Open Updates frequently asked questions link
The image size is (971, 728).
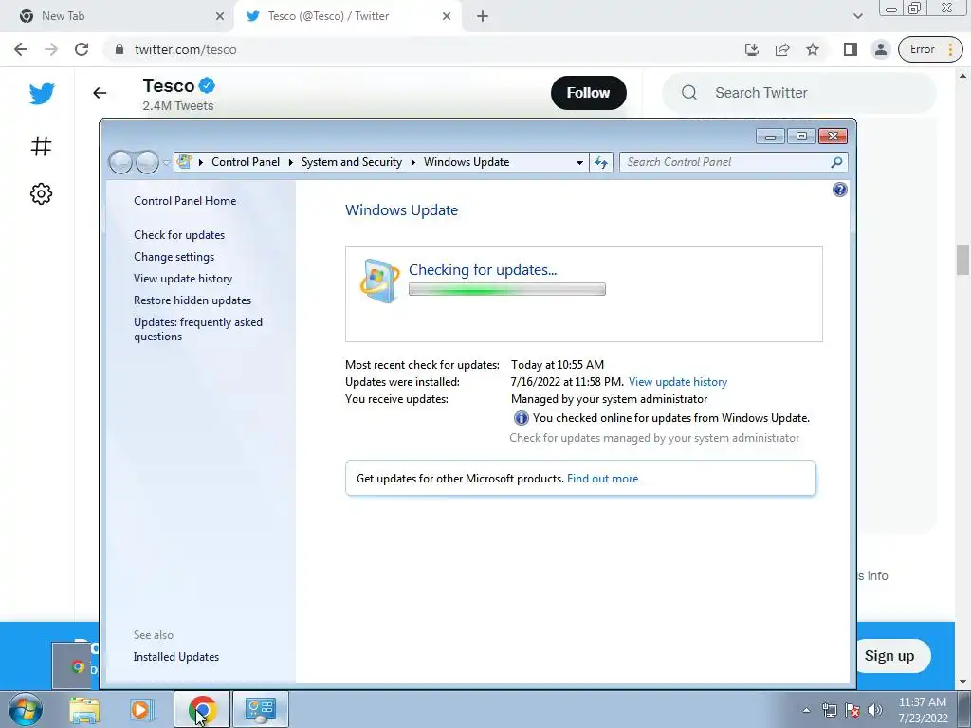click(198, 329)
